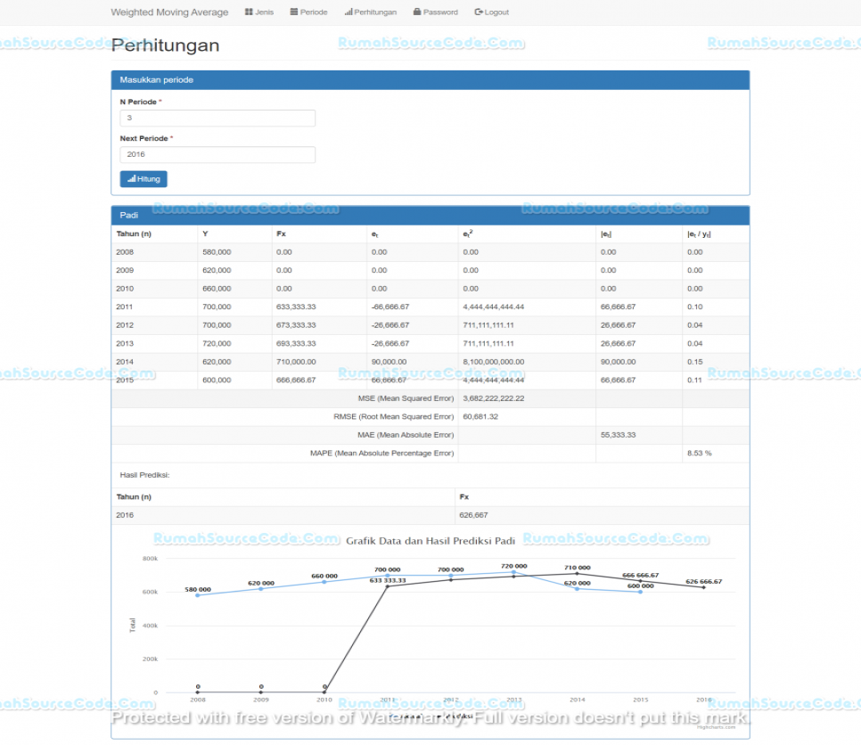
Task: Click inside the N Periode input field
Action: coord(217,118)
